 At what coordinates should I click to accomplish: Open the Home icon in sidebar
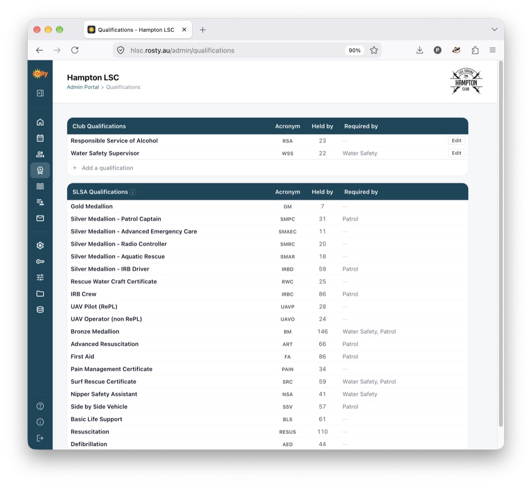(x=40, y=122)
